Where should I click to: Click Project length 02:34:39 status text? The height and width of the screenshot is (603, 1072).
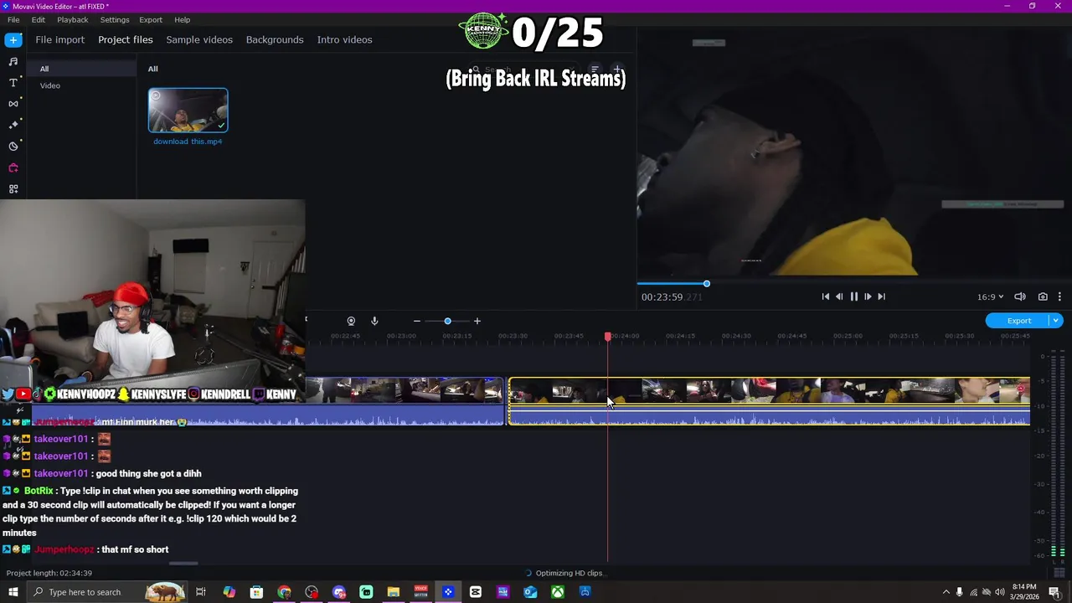pos(49,573)
